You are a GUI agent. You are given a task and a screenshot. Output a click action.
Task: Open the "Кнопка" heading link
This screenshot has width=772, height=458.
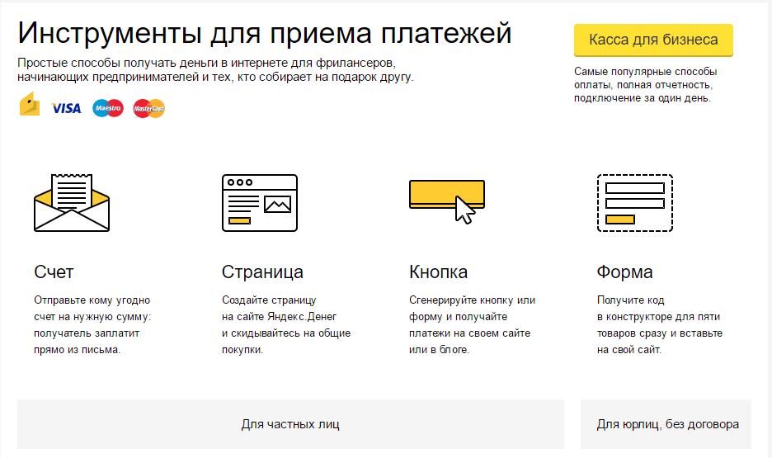(438, 272)
